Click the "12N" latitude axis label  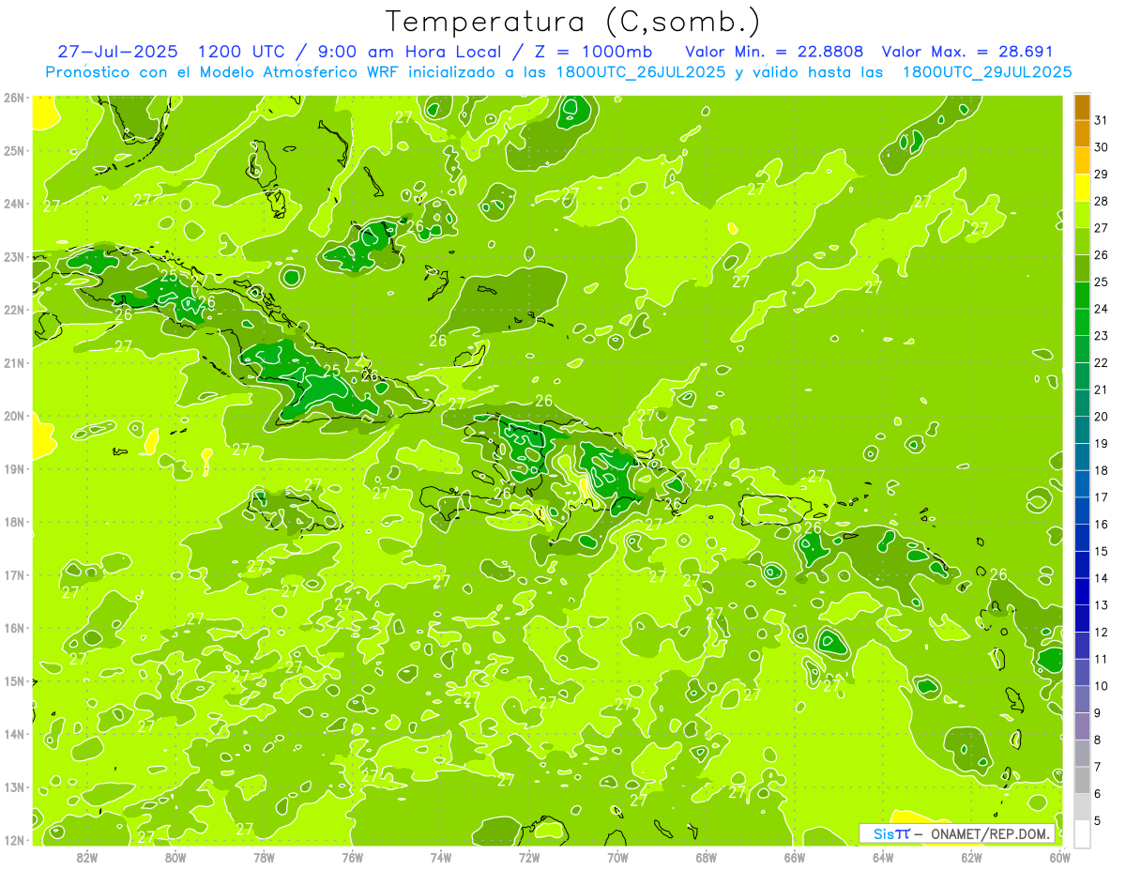point(13,840)
